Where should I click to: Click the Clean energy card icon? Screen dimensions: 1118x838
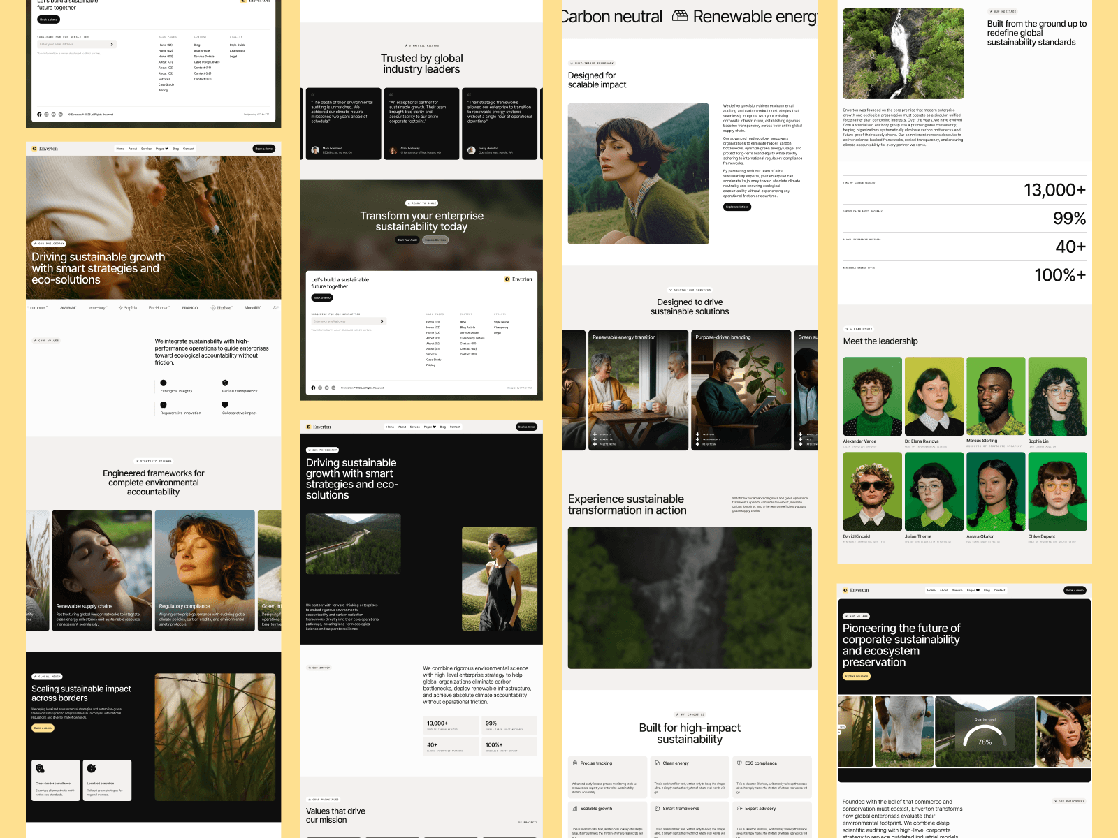[658, 763]
